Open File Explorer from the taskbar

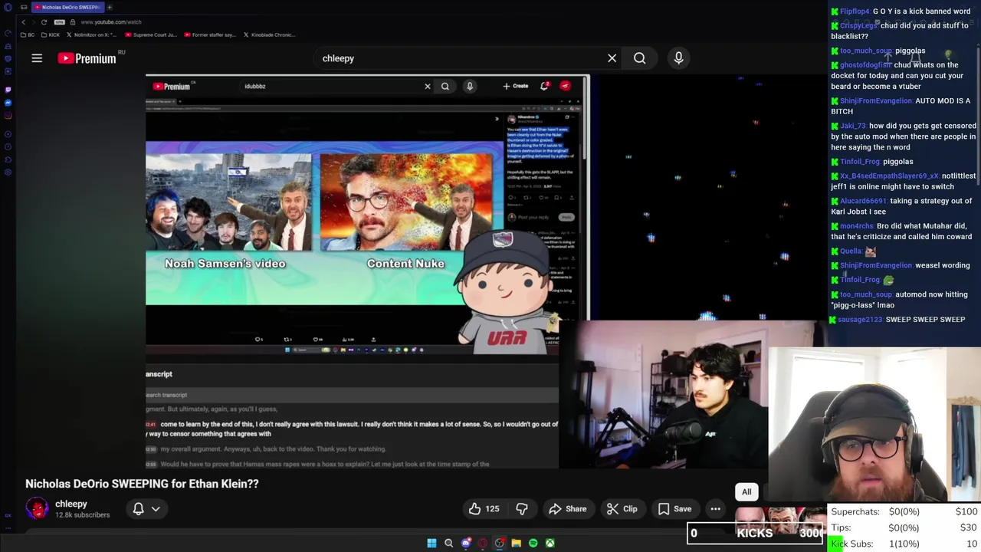point(516,543)
